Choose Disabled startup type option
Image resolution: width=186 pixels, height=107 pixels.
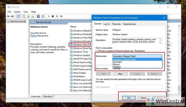pos(137,67)
